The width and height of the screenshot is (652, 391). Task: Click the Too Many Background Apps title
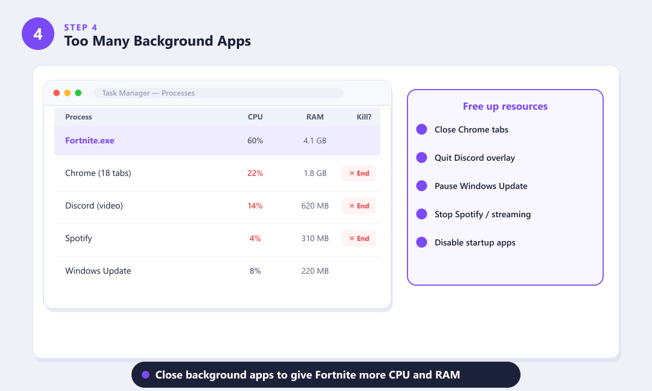point(158,41)
